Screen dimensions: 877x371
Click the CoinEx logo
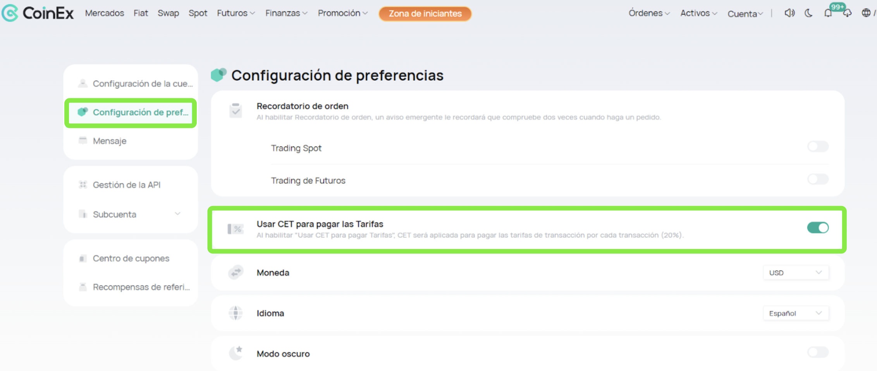point(38,13)
